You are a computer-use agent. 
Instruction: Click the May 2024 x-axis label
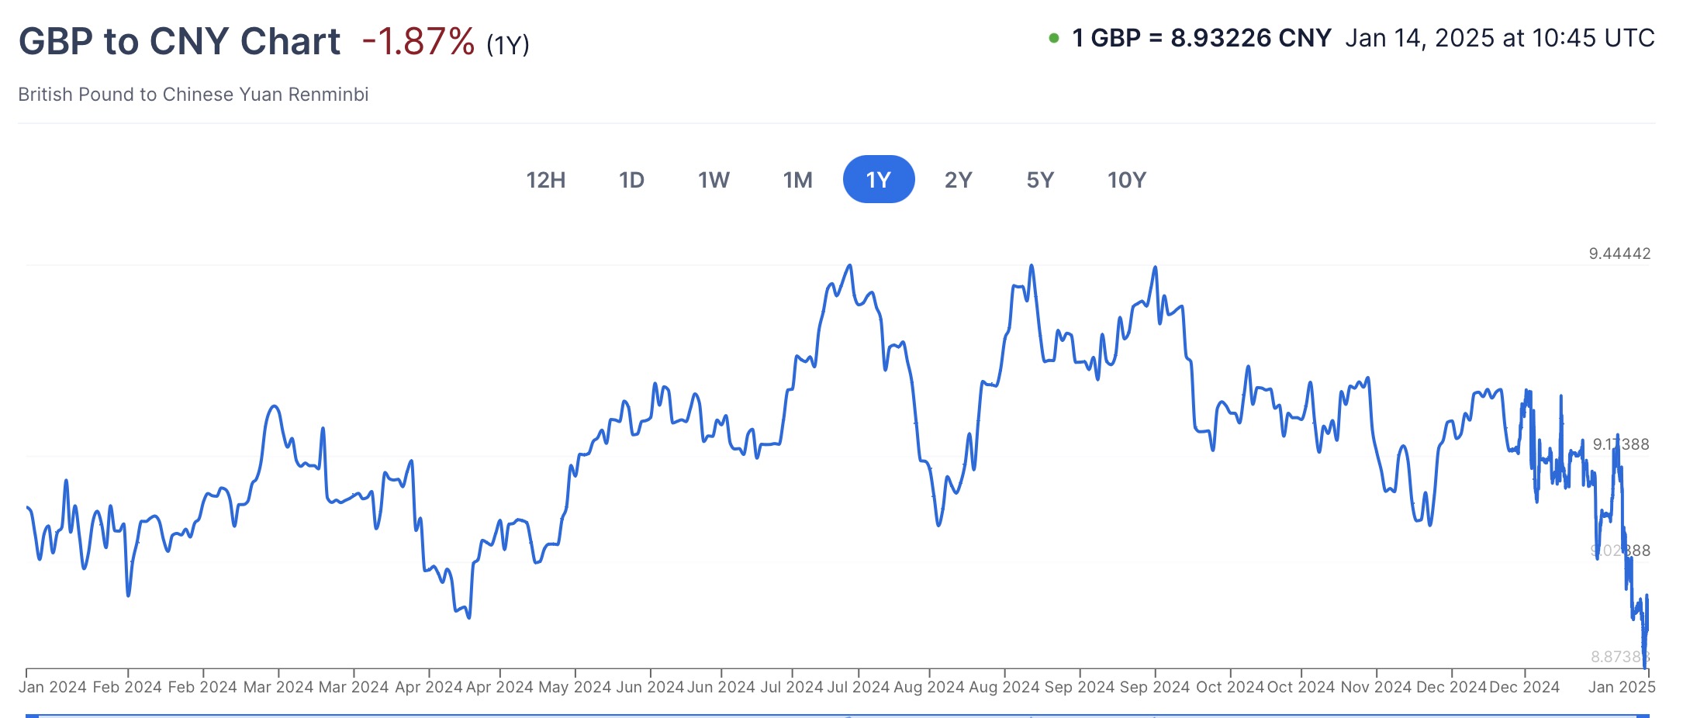(575, 687)
